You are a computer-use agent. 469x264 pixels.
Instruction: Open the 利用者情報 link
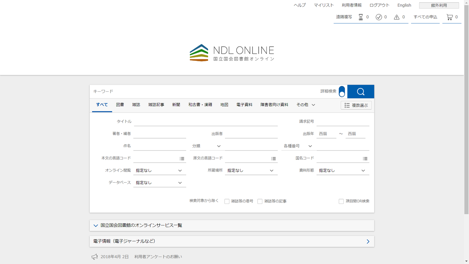pos(352,5)
